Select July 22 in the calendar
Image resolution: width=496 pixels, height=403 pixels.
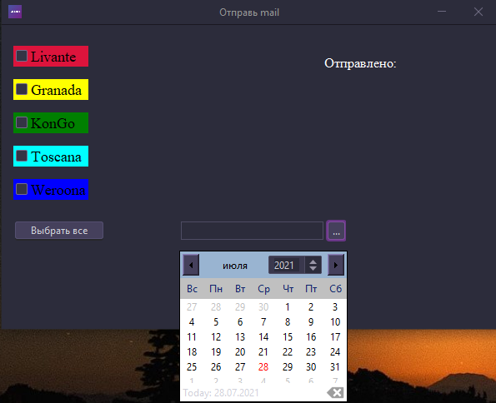click(288, 352)
